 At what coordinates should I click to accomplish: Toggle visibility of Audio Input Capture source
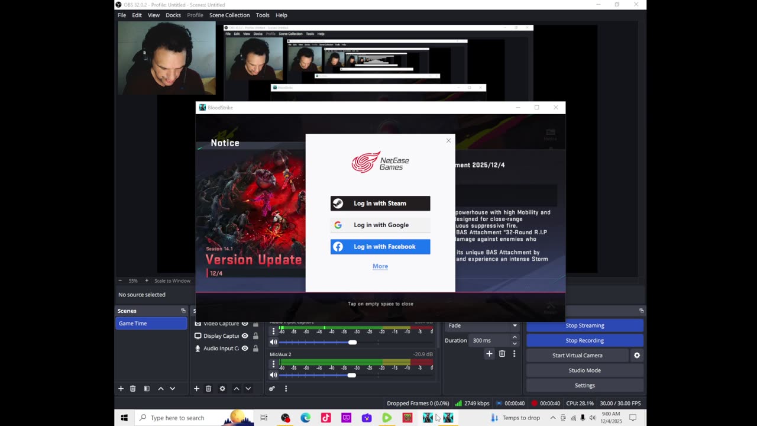pyautogui.click(x=245, y=348)
